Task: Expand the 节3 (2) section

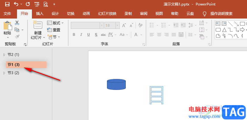Action: coord(5,73)
